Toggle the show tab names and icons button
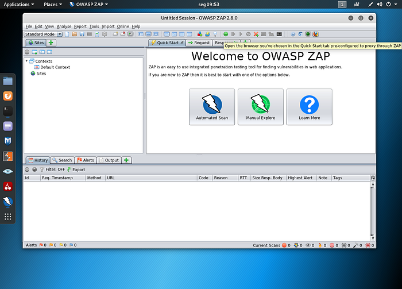402x289 pixels. point(130,34)
